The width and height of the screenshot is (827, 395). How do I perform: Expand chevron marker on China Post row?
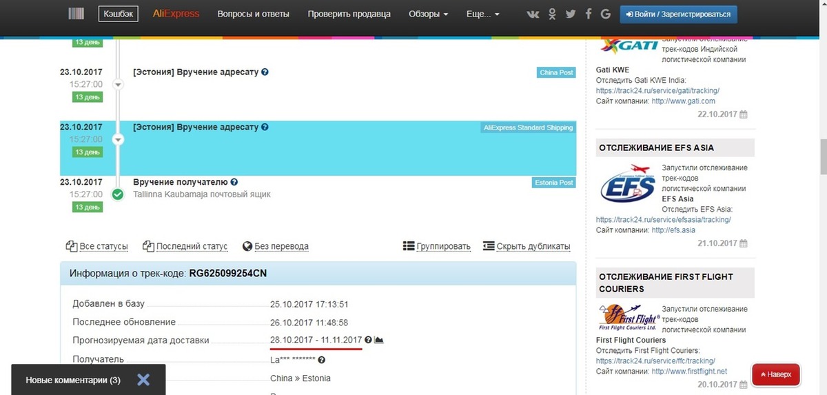click(118, 84)
